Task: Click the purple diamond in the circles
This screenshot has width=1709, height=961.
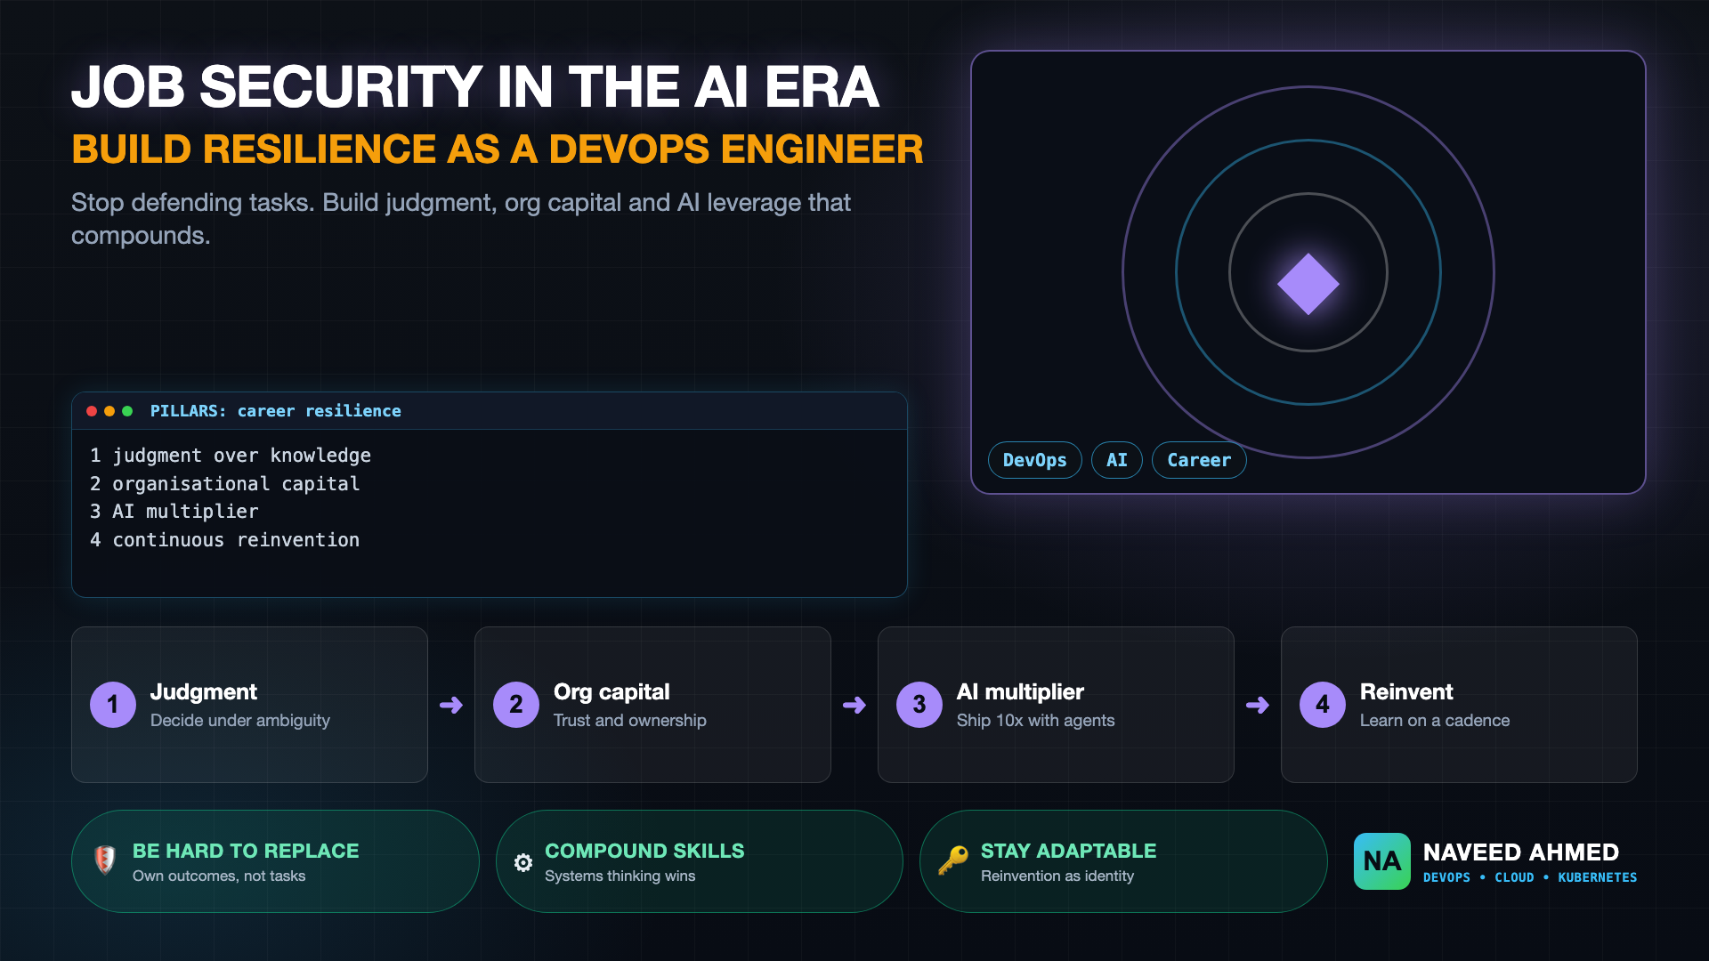Action: coord(1308,284)
